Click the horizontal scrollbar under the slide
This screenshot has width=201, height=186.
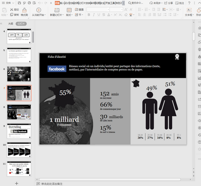[x=110, y=179]
